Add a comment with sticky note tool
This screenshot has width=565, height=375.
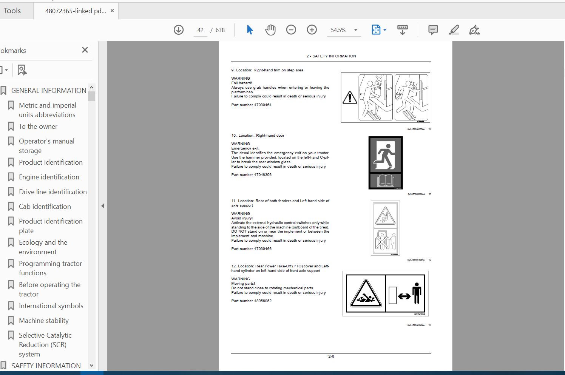pos(433,30)
